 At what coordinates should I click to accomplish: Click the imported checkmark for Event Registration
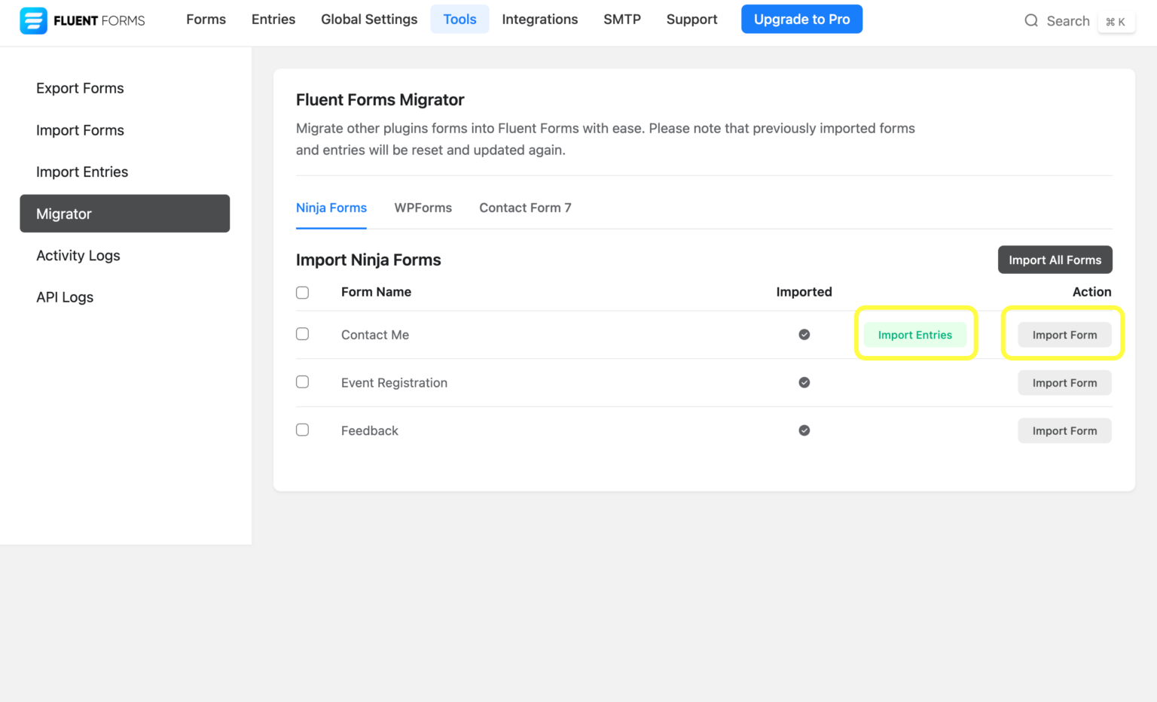[804, 382]
